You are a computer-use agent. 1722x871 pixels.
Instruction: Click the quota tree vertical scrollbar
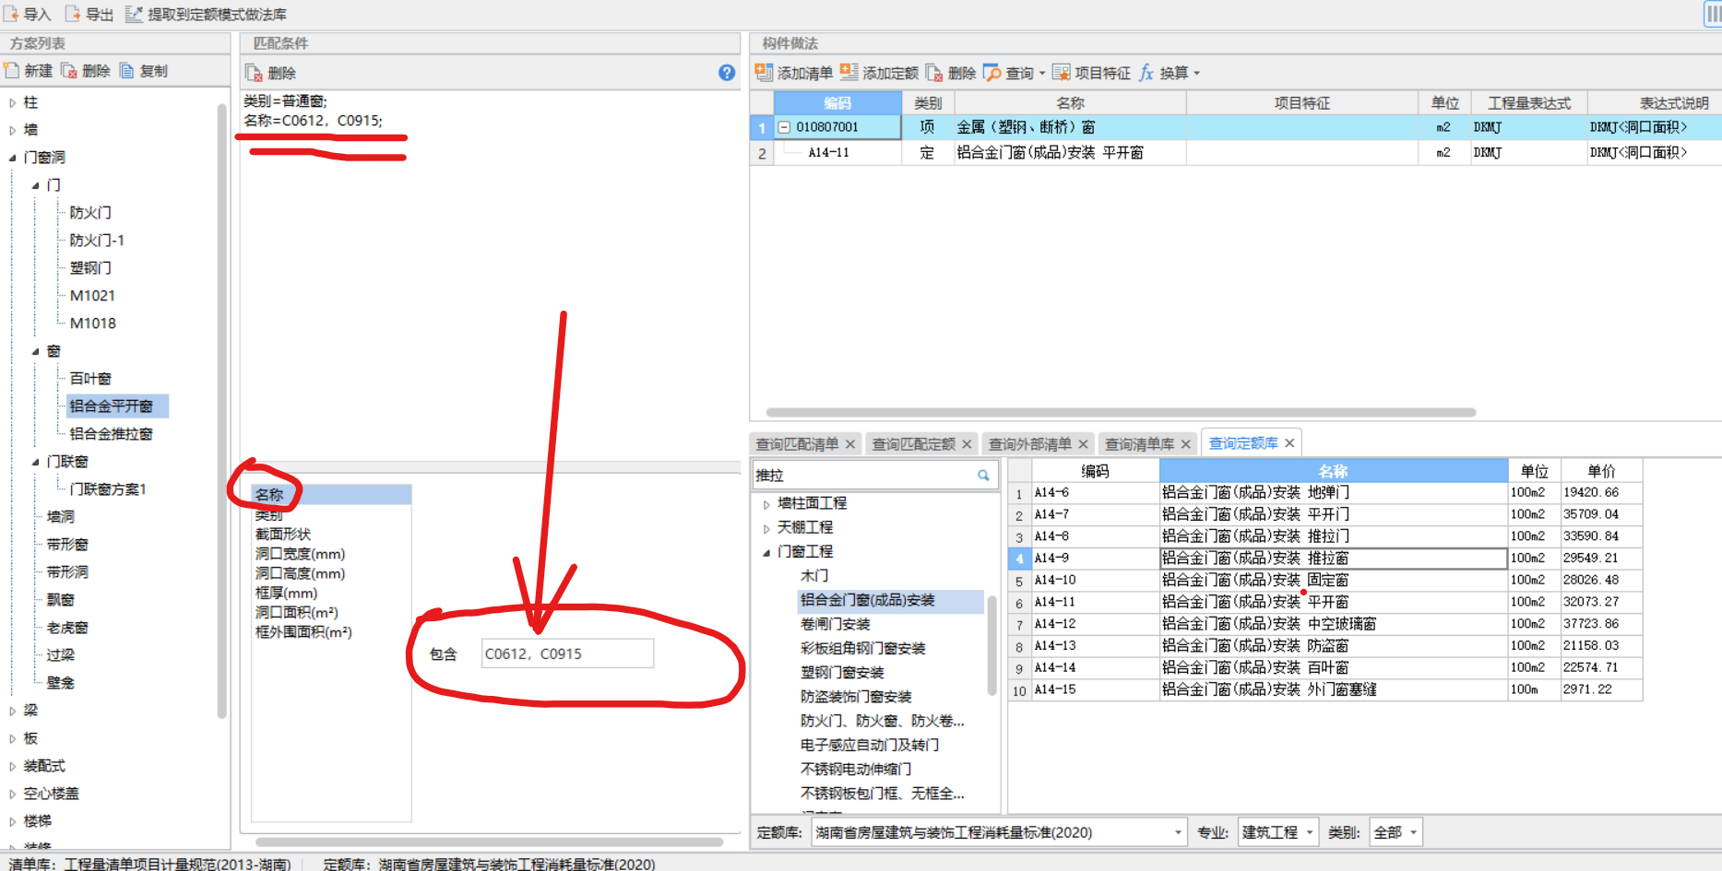(992, 645)
